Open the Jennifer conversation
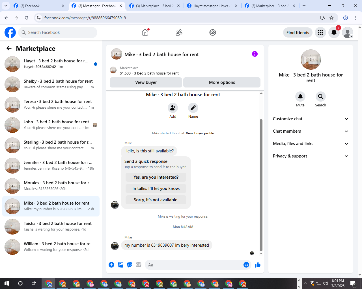 51,166
